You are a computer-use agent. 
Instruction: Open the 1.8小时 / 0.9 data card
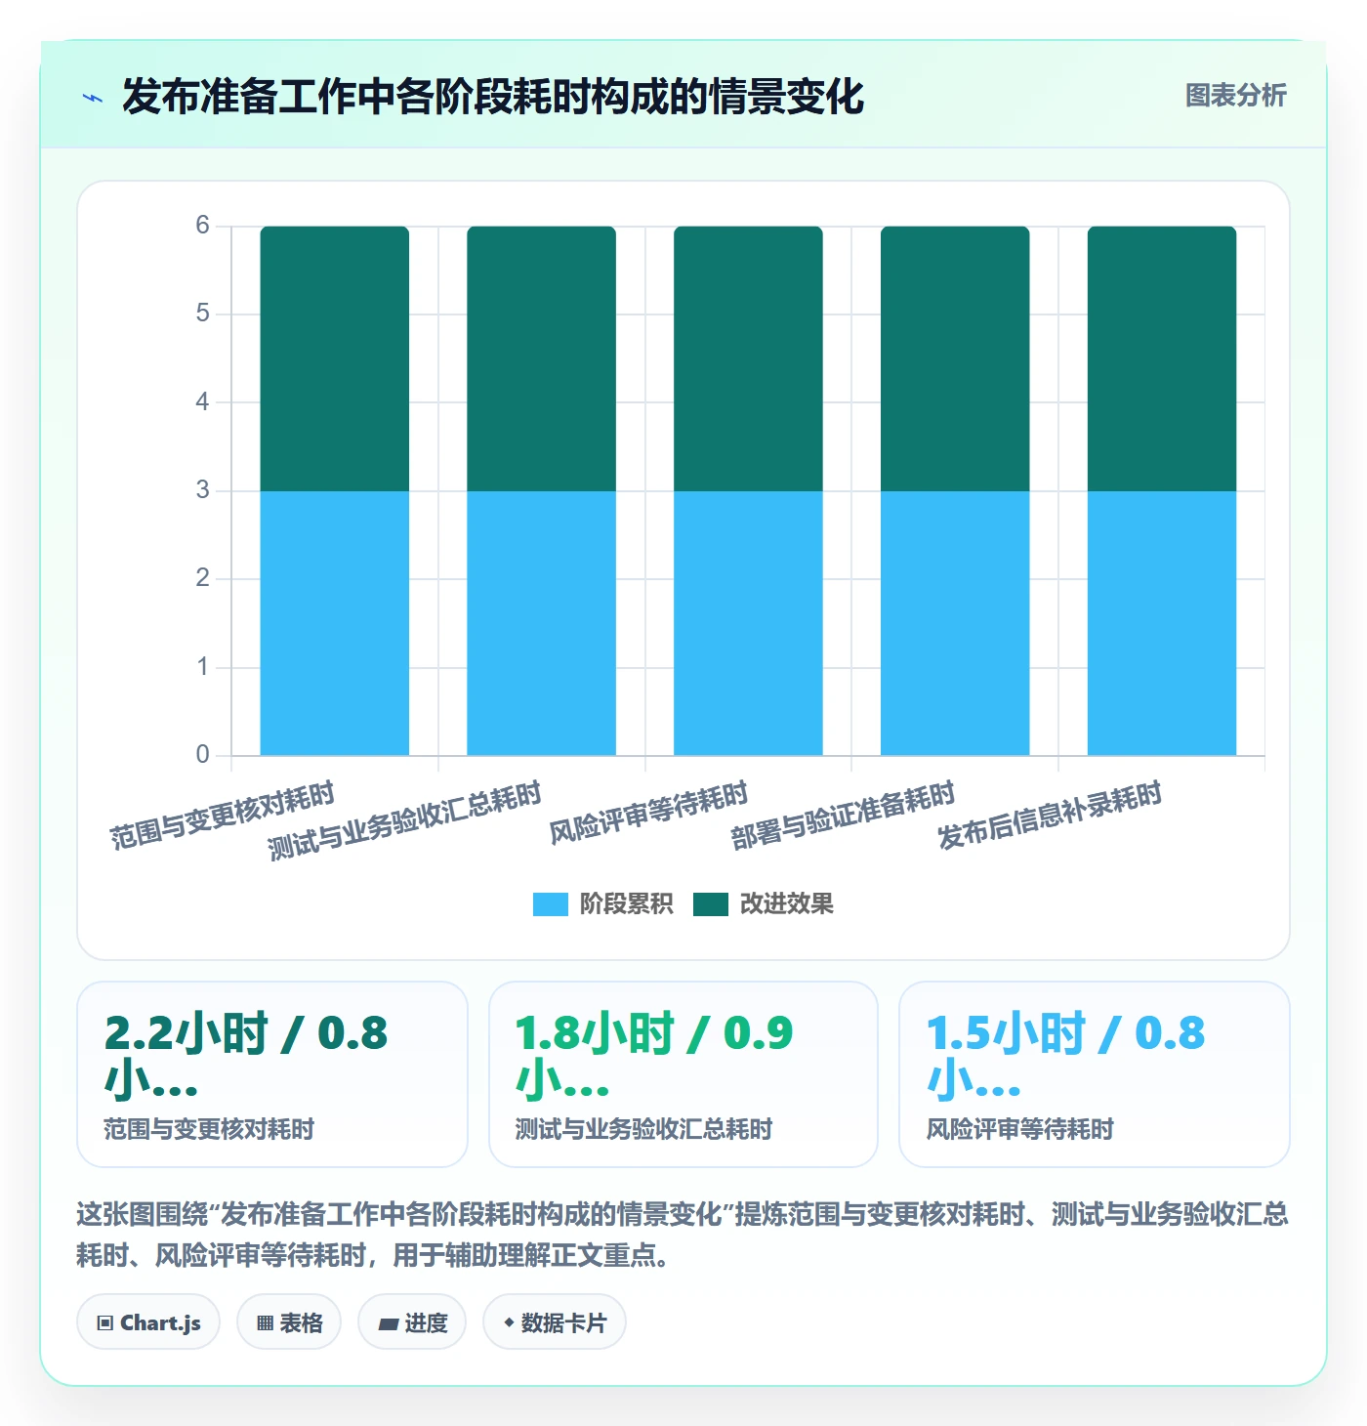(x=683, y=1074)
